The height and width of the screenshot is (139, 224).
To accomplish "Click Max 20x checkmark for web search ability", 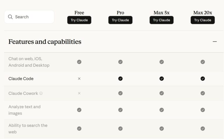I will tap(203, 129).
